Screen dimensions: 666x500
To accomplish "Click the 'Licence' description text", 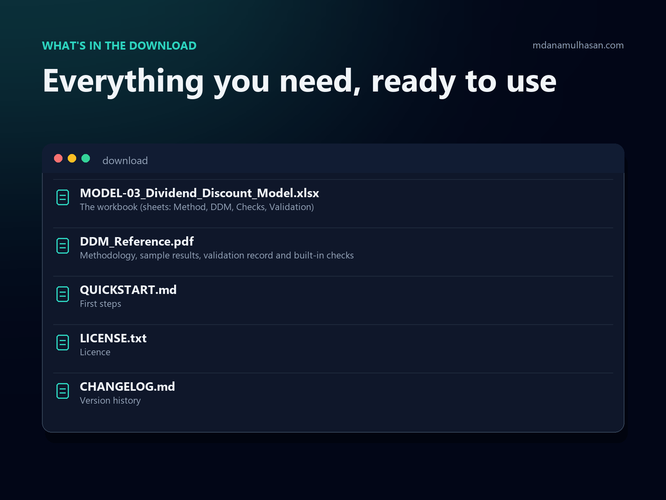I will [x=95, y=352].
